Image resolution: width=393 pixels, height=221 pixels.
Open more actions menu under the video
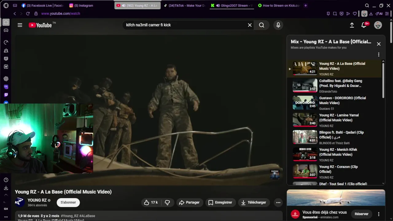[278, 202]
